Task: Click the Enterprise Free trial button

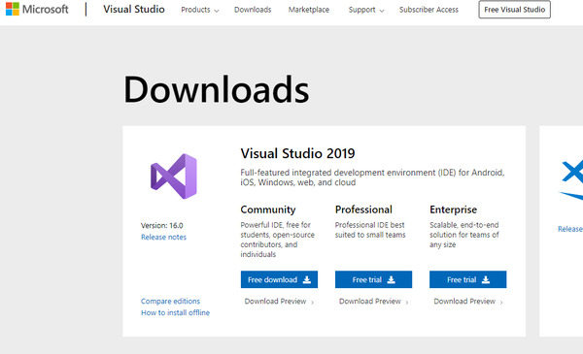Action: pyautogui.click(x=468, y=279)
